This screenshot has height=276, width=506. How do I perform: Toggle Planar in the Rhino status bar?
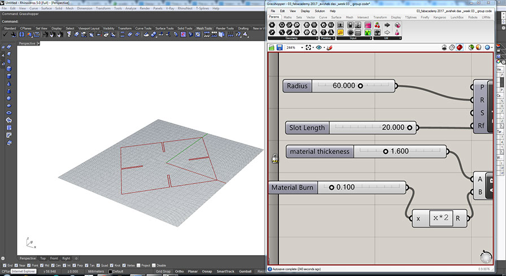click(193, 271)
